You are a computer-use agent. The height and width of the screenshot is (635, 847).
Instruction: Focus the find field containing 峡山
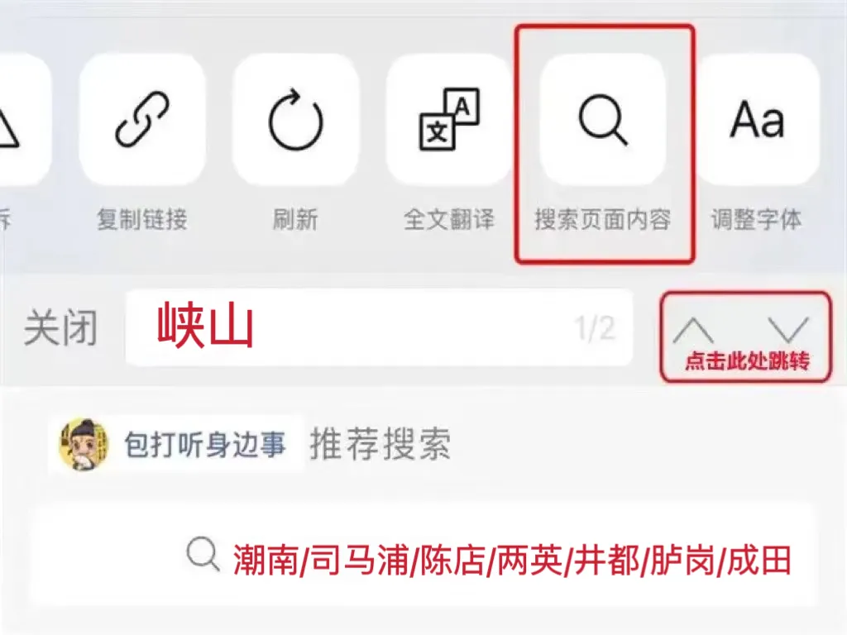point(379,327)
